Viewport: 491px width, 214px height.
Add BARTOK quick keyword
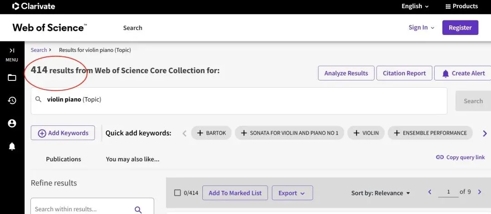pyautogui.click(x=211, y=133)
